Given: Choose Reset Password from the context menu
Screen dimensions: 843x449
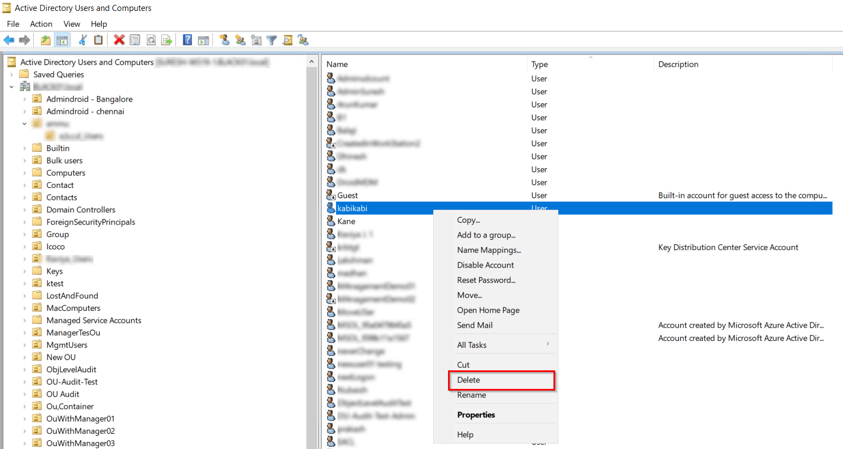Looking at the screenshot, I should [487, 280].
